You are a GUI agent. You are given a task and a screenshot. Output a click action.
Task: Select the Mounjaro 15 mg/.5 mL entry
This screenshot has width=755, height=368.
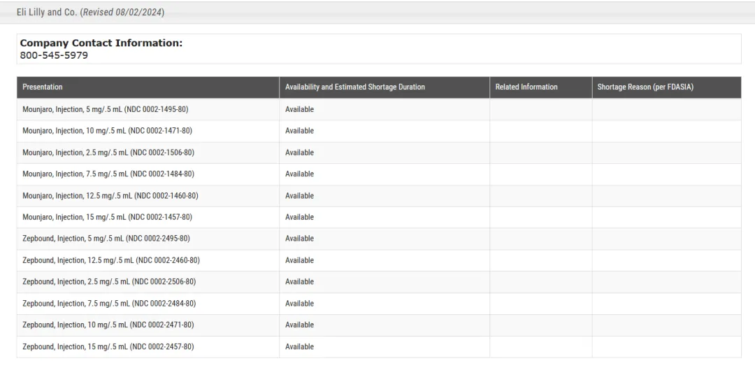point(107,218)
